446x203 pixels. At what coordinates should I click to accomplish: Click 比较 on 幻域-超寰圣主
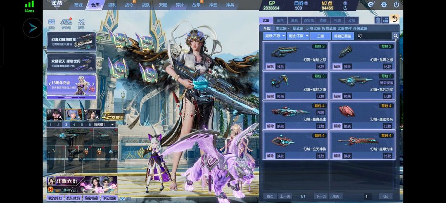tap(320, 126)
